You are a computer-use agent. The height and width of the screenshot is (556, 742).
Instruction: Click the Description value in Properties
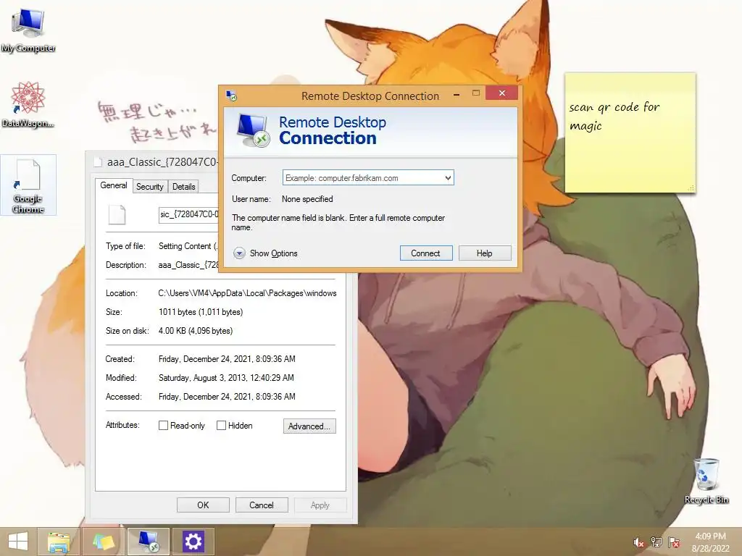coord(188,265)
